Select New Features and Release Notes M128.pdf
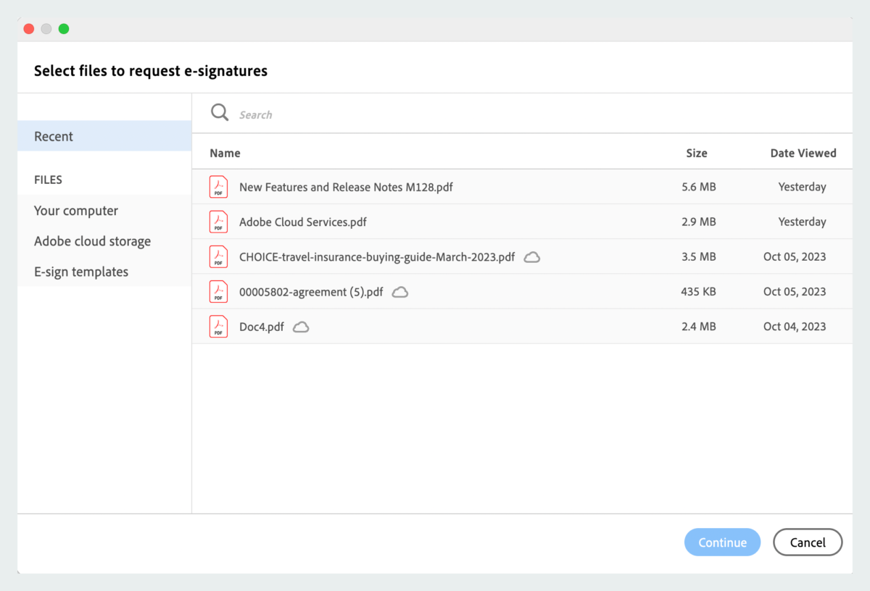The width and height of the screenshot is (870, 591). [x=346, y=187]
